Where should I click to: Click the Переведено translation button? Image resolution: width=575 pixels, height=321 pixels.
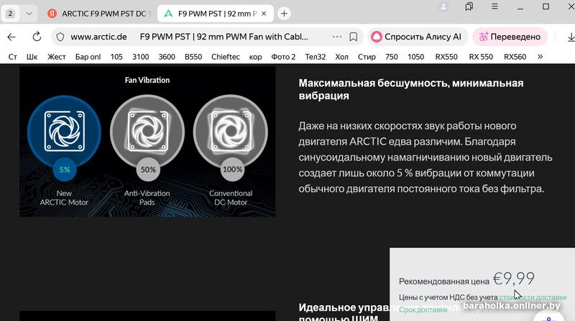[510, 37]
